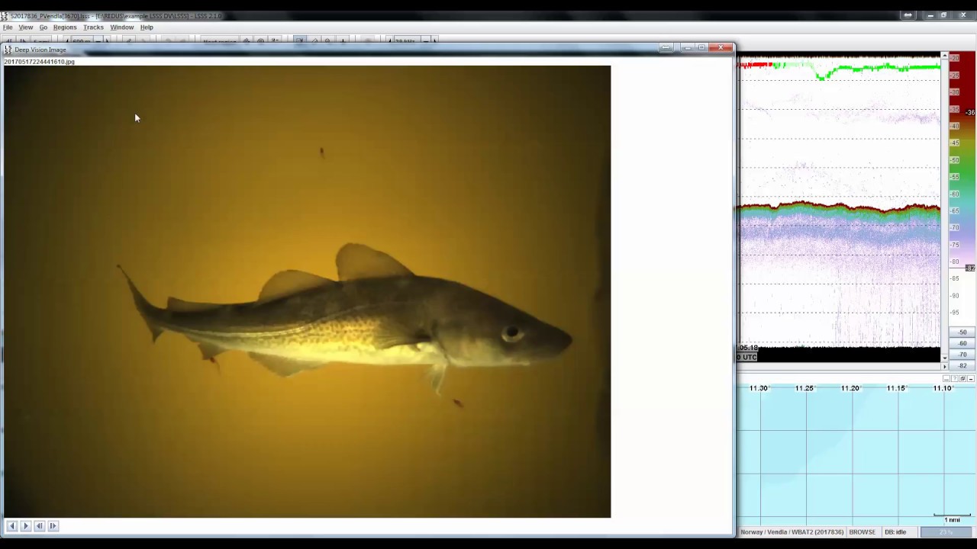Image resolution: width=977 pixels, height=549 pixels.
Task: Open the Tracks menu
Action: pos(93,27)
